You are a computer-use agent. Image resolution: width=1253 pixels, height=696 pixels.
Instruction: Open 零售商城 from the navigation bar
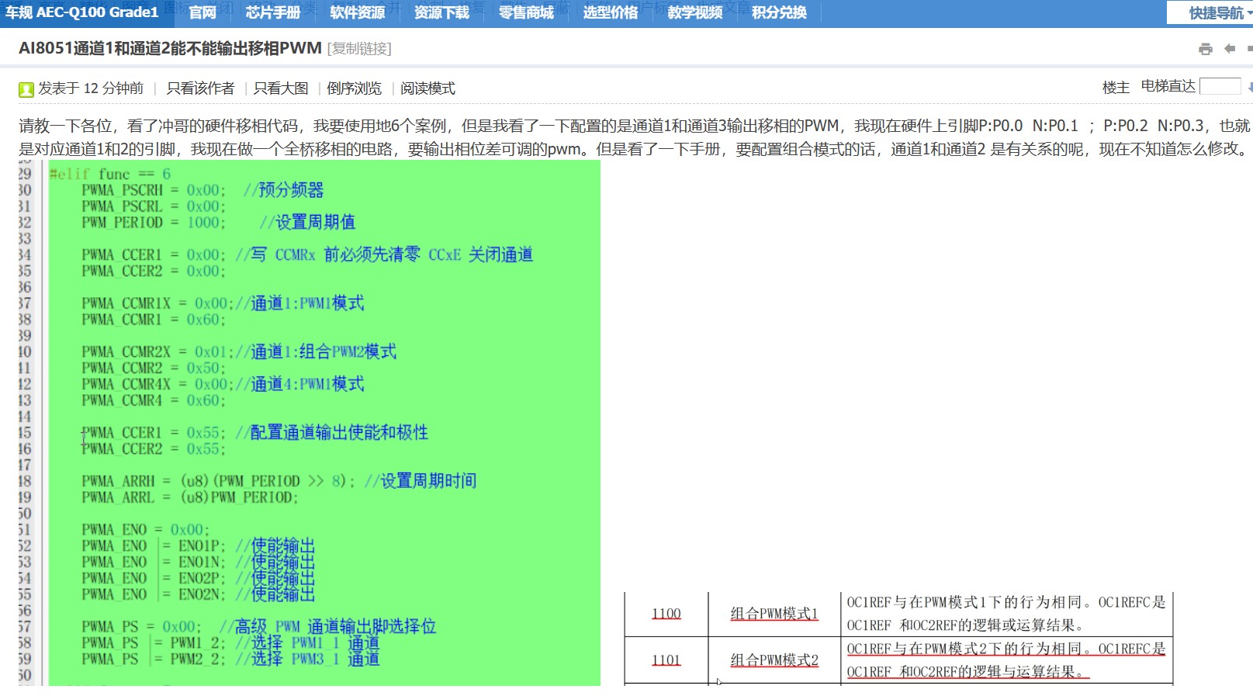point(527,12)
